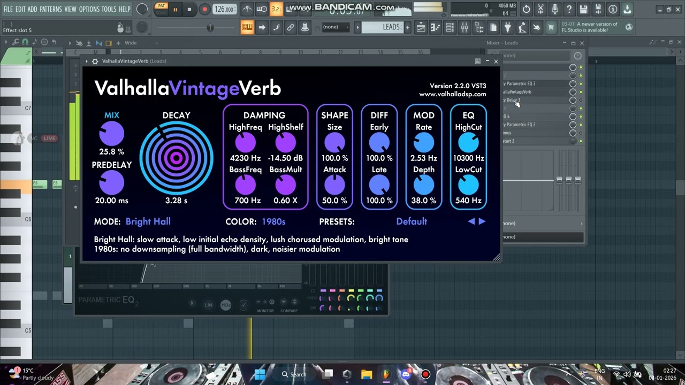The width and height of the screenshot is (685, 385).
Task: Toggle Maximus effect slot on/off
Action: (x=581, y=133)
